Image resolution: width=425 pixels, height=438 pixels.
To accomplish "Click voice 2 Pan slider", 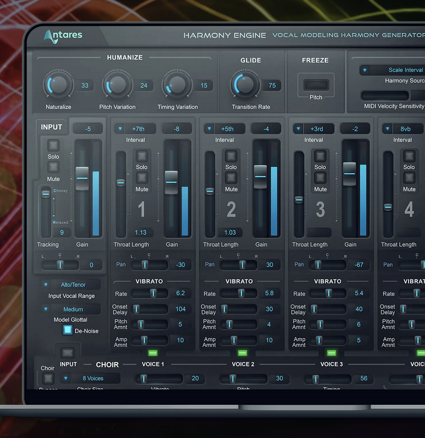I will pyautogui.click(x=239, y=265).
